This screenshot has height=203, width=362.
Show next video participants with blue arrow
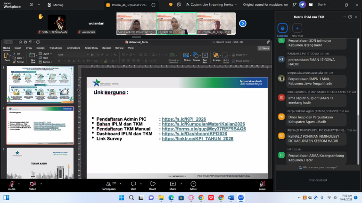243,23
